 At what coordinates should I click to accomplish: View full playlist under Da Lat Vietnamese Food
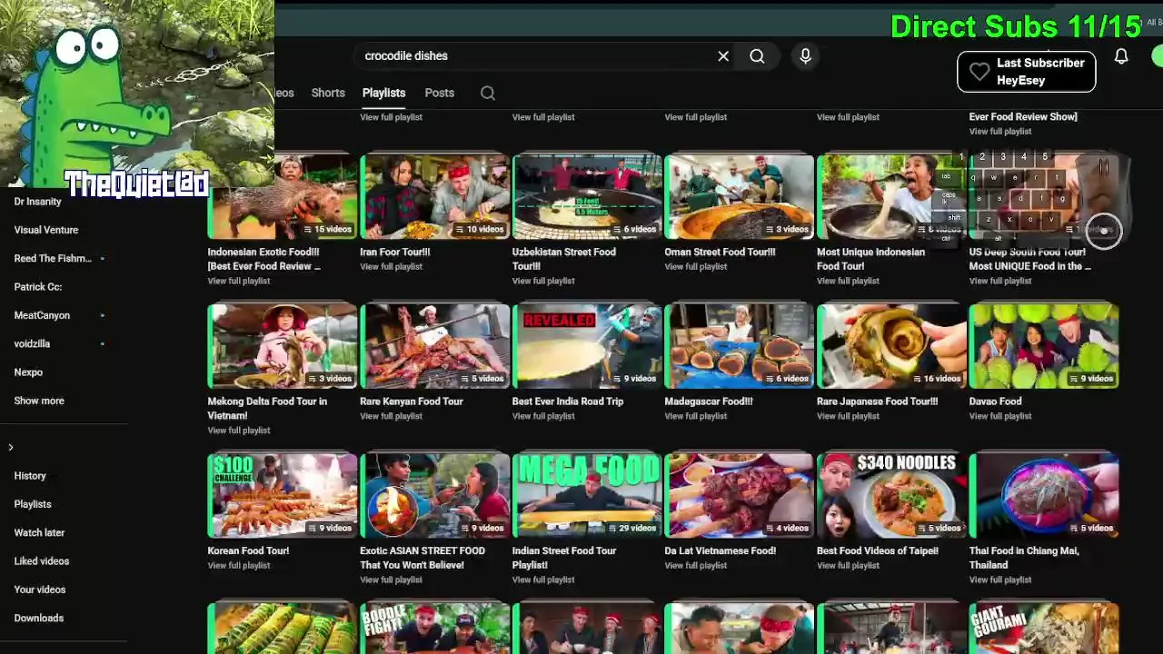pyautogui.click(x=695, y=566)
